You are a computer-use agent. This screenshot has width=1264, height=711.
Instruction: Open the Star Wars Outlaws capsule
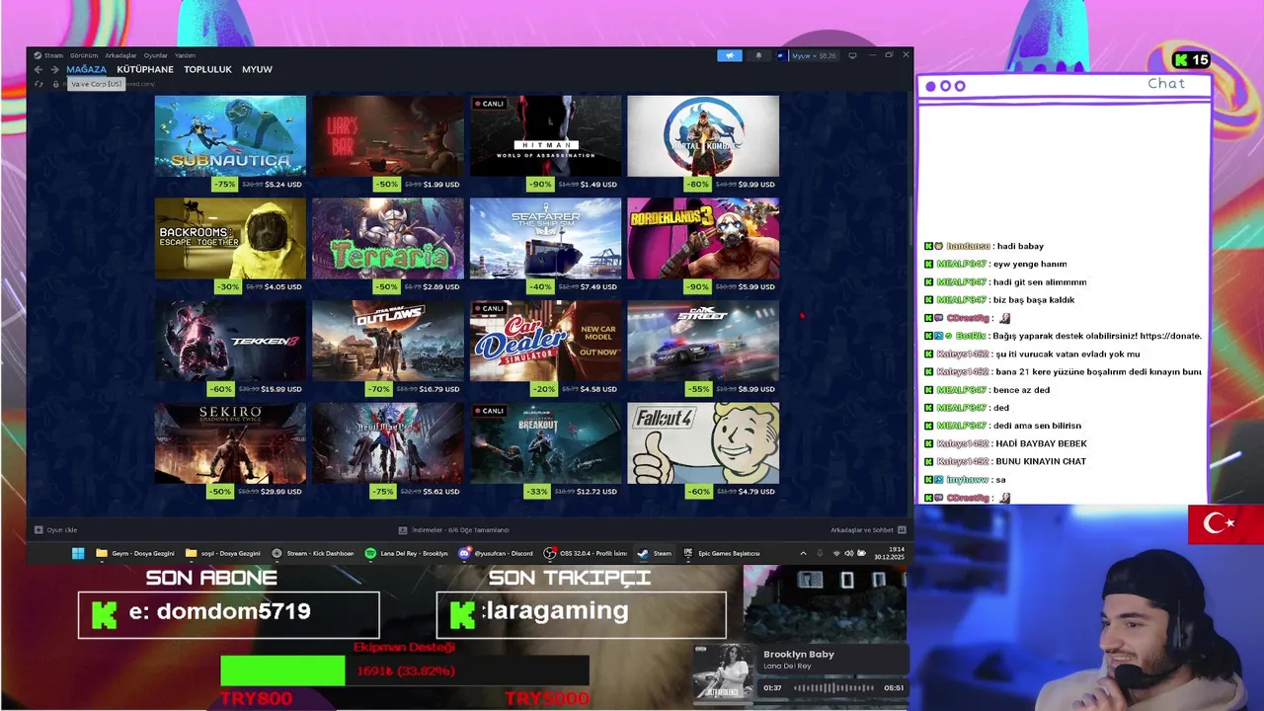point(388,341)
